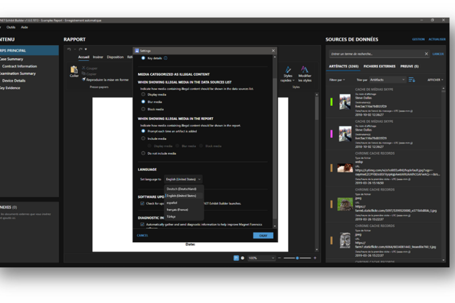Image resolution: width=455 pixels, height=303 pixels.
Task: Choose Türkçe from language list
Action: point(184,217)
